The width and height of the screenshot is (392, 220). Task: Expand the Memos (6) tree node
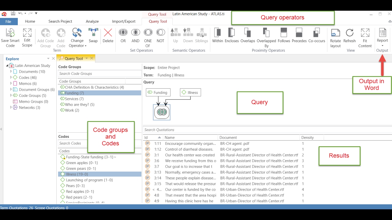point(11,83)
